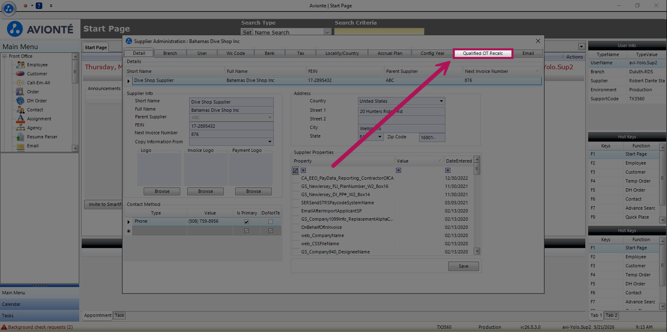Switch to the Accrual Plan tab

pyautogui.click(x=390, y=53)
